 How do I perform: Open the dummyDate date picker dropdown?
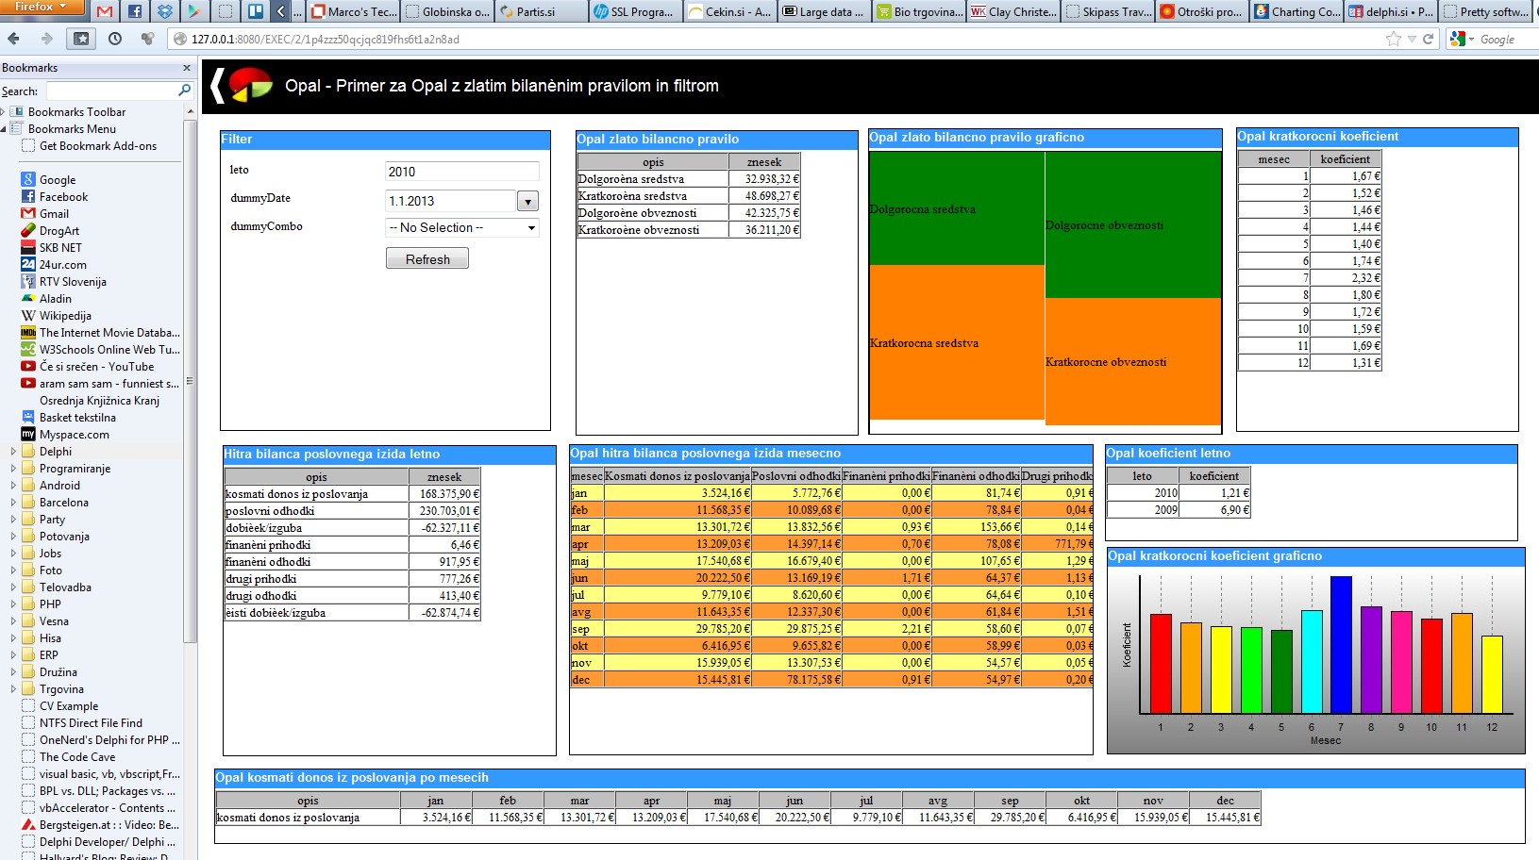[527, 201]
